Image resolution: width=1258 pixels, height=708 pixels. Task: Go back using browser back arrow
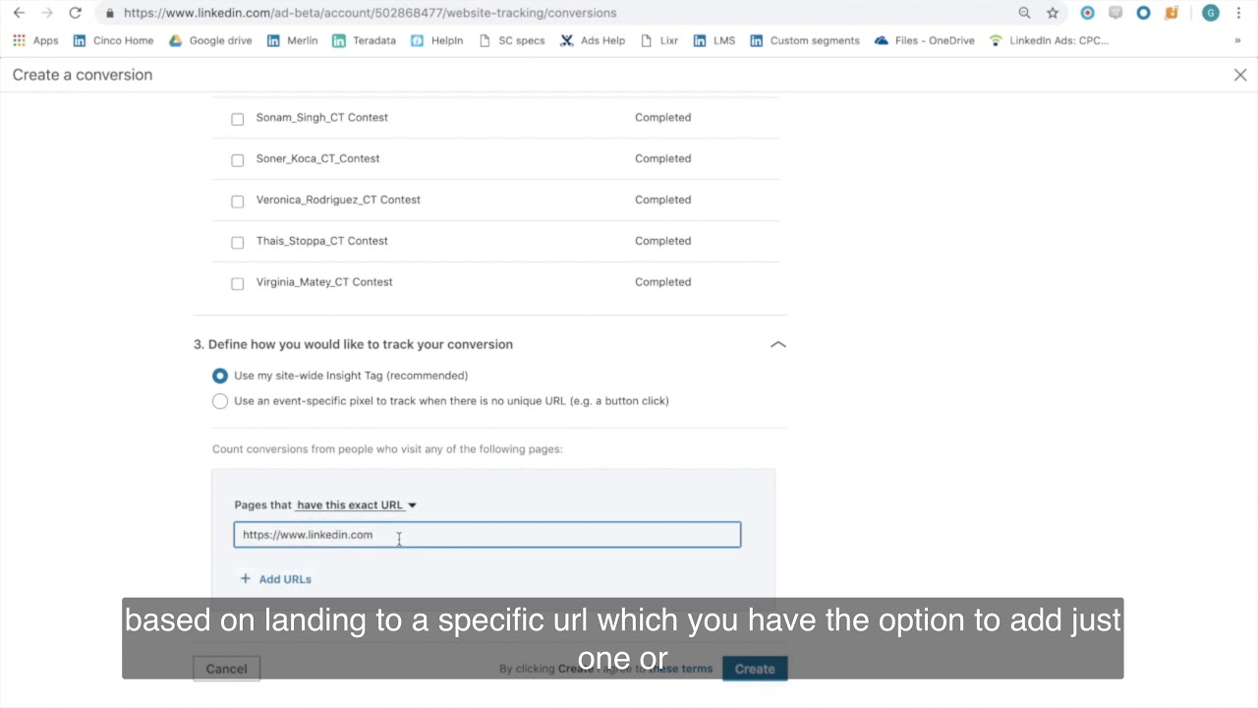(x=19, y=13)
